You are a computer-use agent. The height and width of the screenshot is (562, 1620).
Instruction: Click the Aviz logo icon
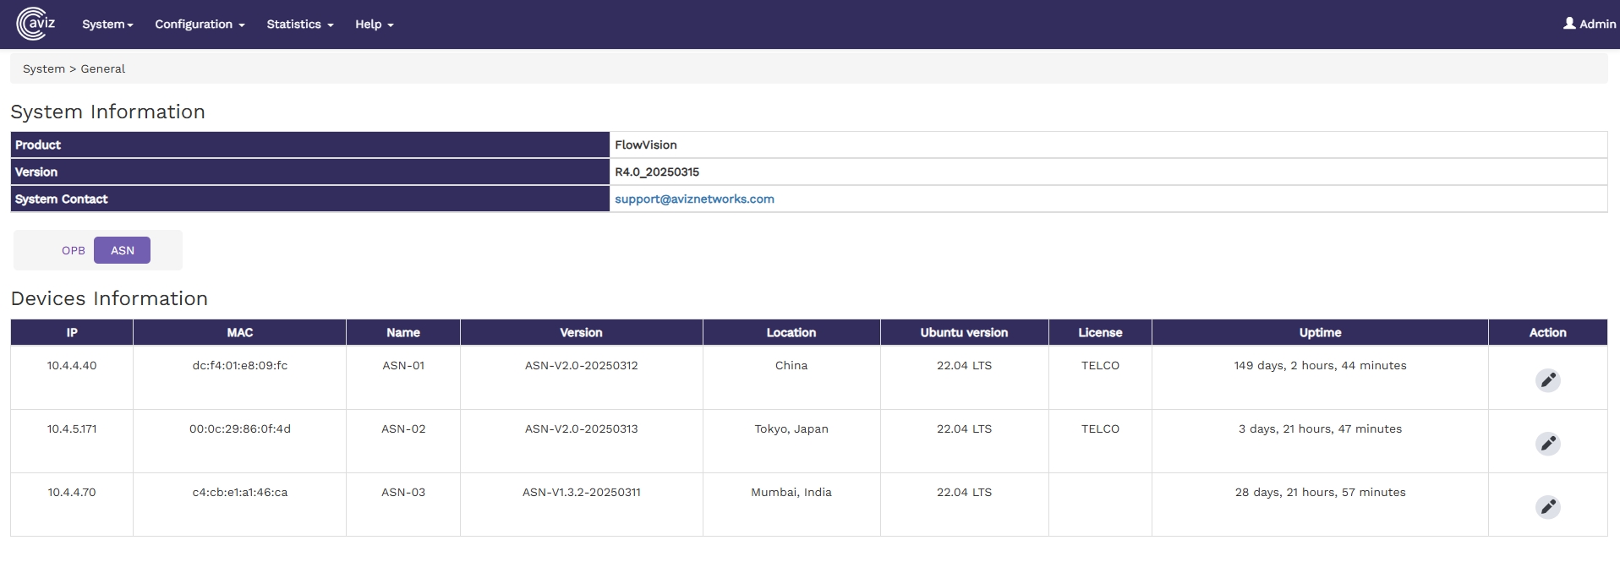click(x=36, y=24)
